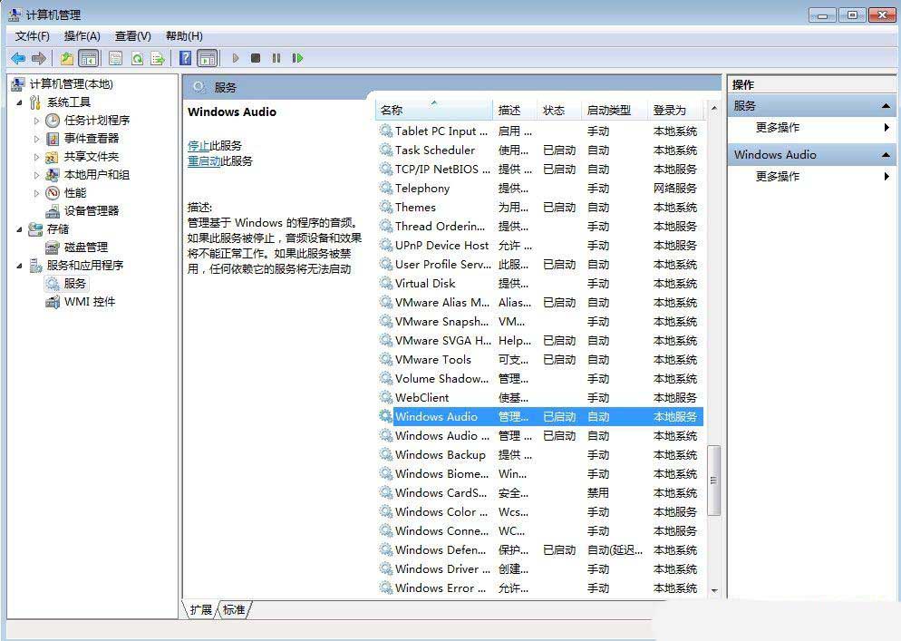Image resolution: width=901 pixels, height=641 pixels.
Task: Open the 文件(F) menu
Action: click(x=33, y=36)
